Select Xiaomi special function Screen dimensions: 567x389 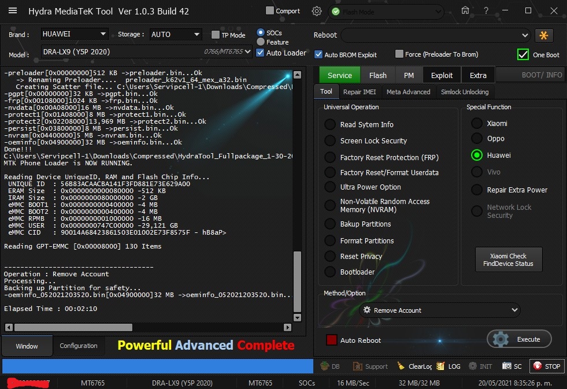[x=477, y=123]
